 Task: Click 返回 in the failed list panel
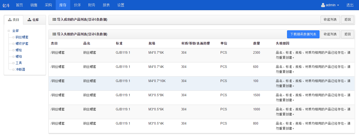tap(348, 34)
